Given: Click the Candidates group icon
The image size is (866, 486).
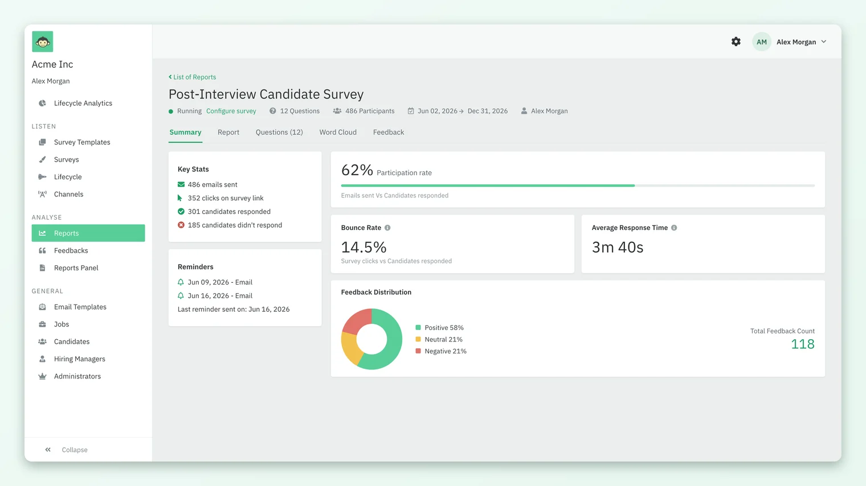Looking at the screenshot, I should click(42, 341).
